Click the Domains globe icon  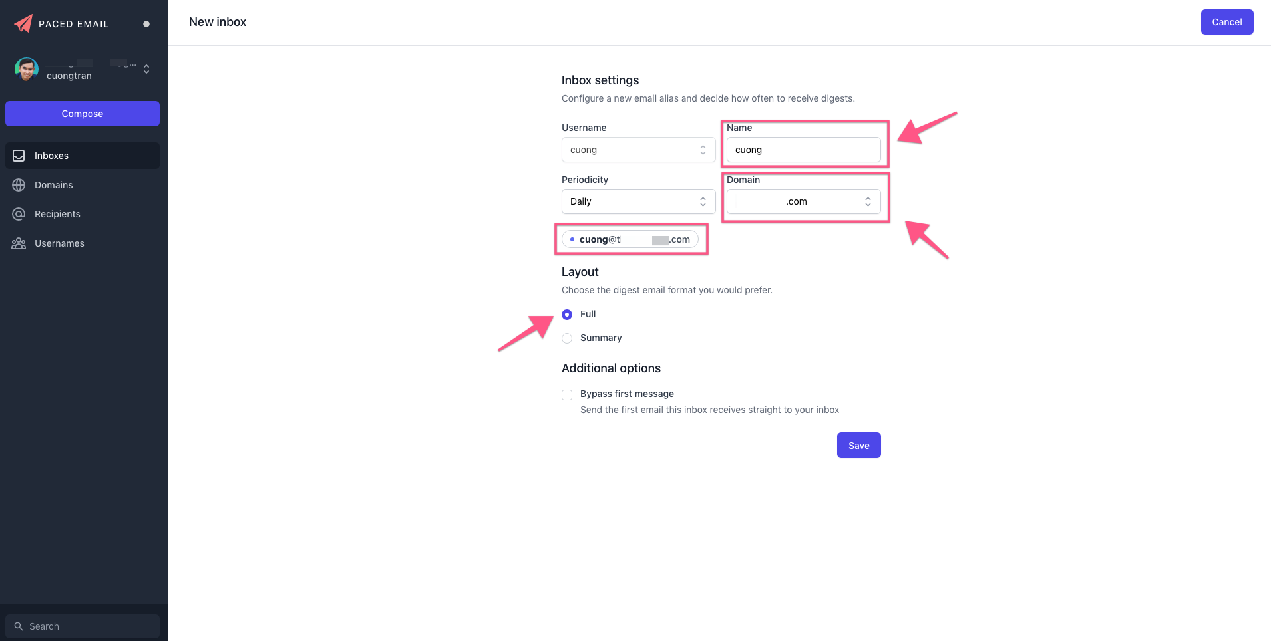pyautogui.click(x=19, y=185)
